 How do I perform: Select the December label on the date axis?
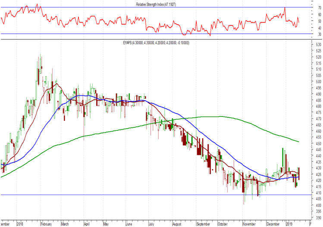pyautogui.click(x=273, y=224)
